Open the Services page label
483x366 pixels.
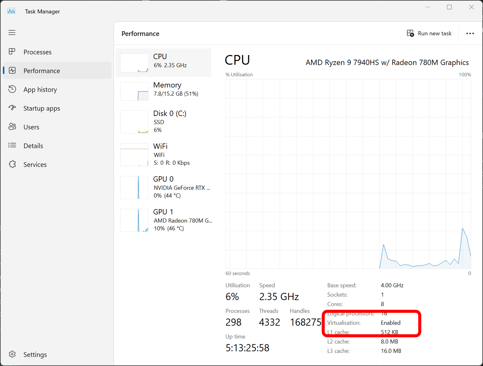[35, 164]
